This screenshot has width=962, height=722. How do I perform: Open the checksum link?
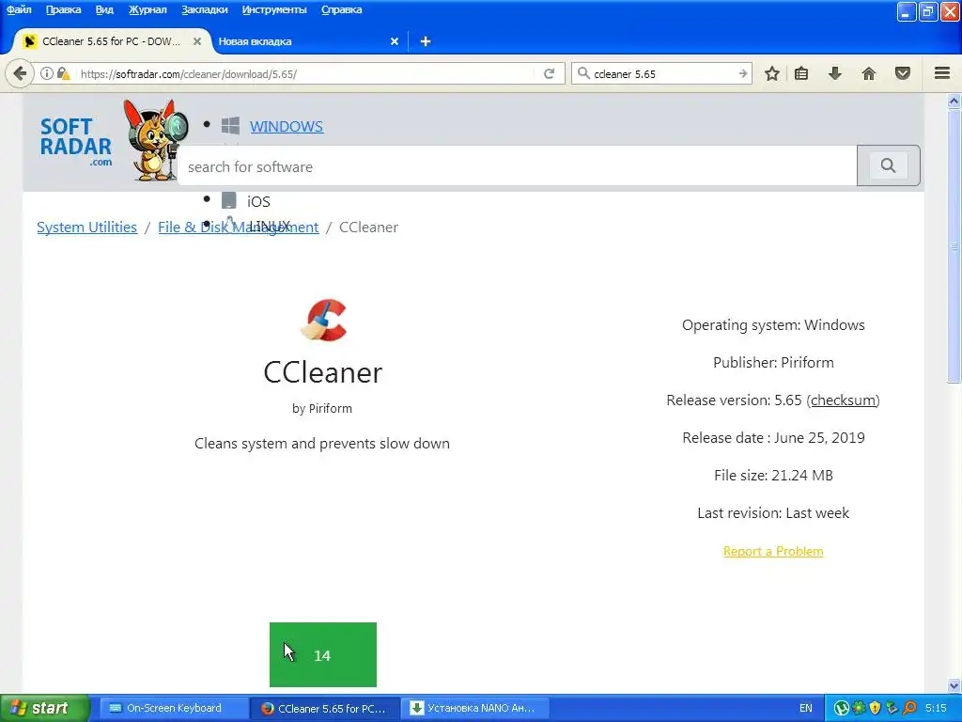click(843, 400)
